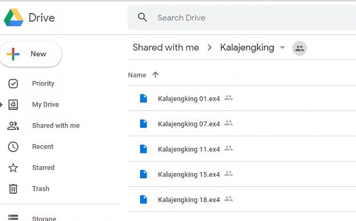The width and height of the screenshot is (356, 221).
Task: Click the Recent clock icon
Action: pos(13,147)
